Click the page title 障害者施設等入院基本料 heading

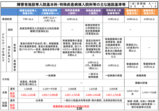(71, 5)
